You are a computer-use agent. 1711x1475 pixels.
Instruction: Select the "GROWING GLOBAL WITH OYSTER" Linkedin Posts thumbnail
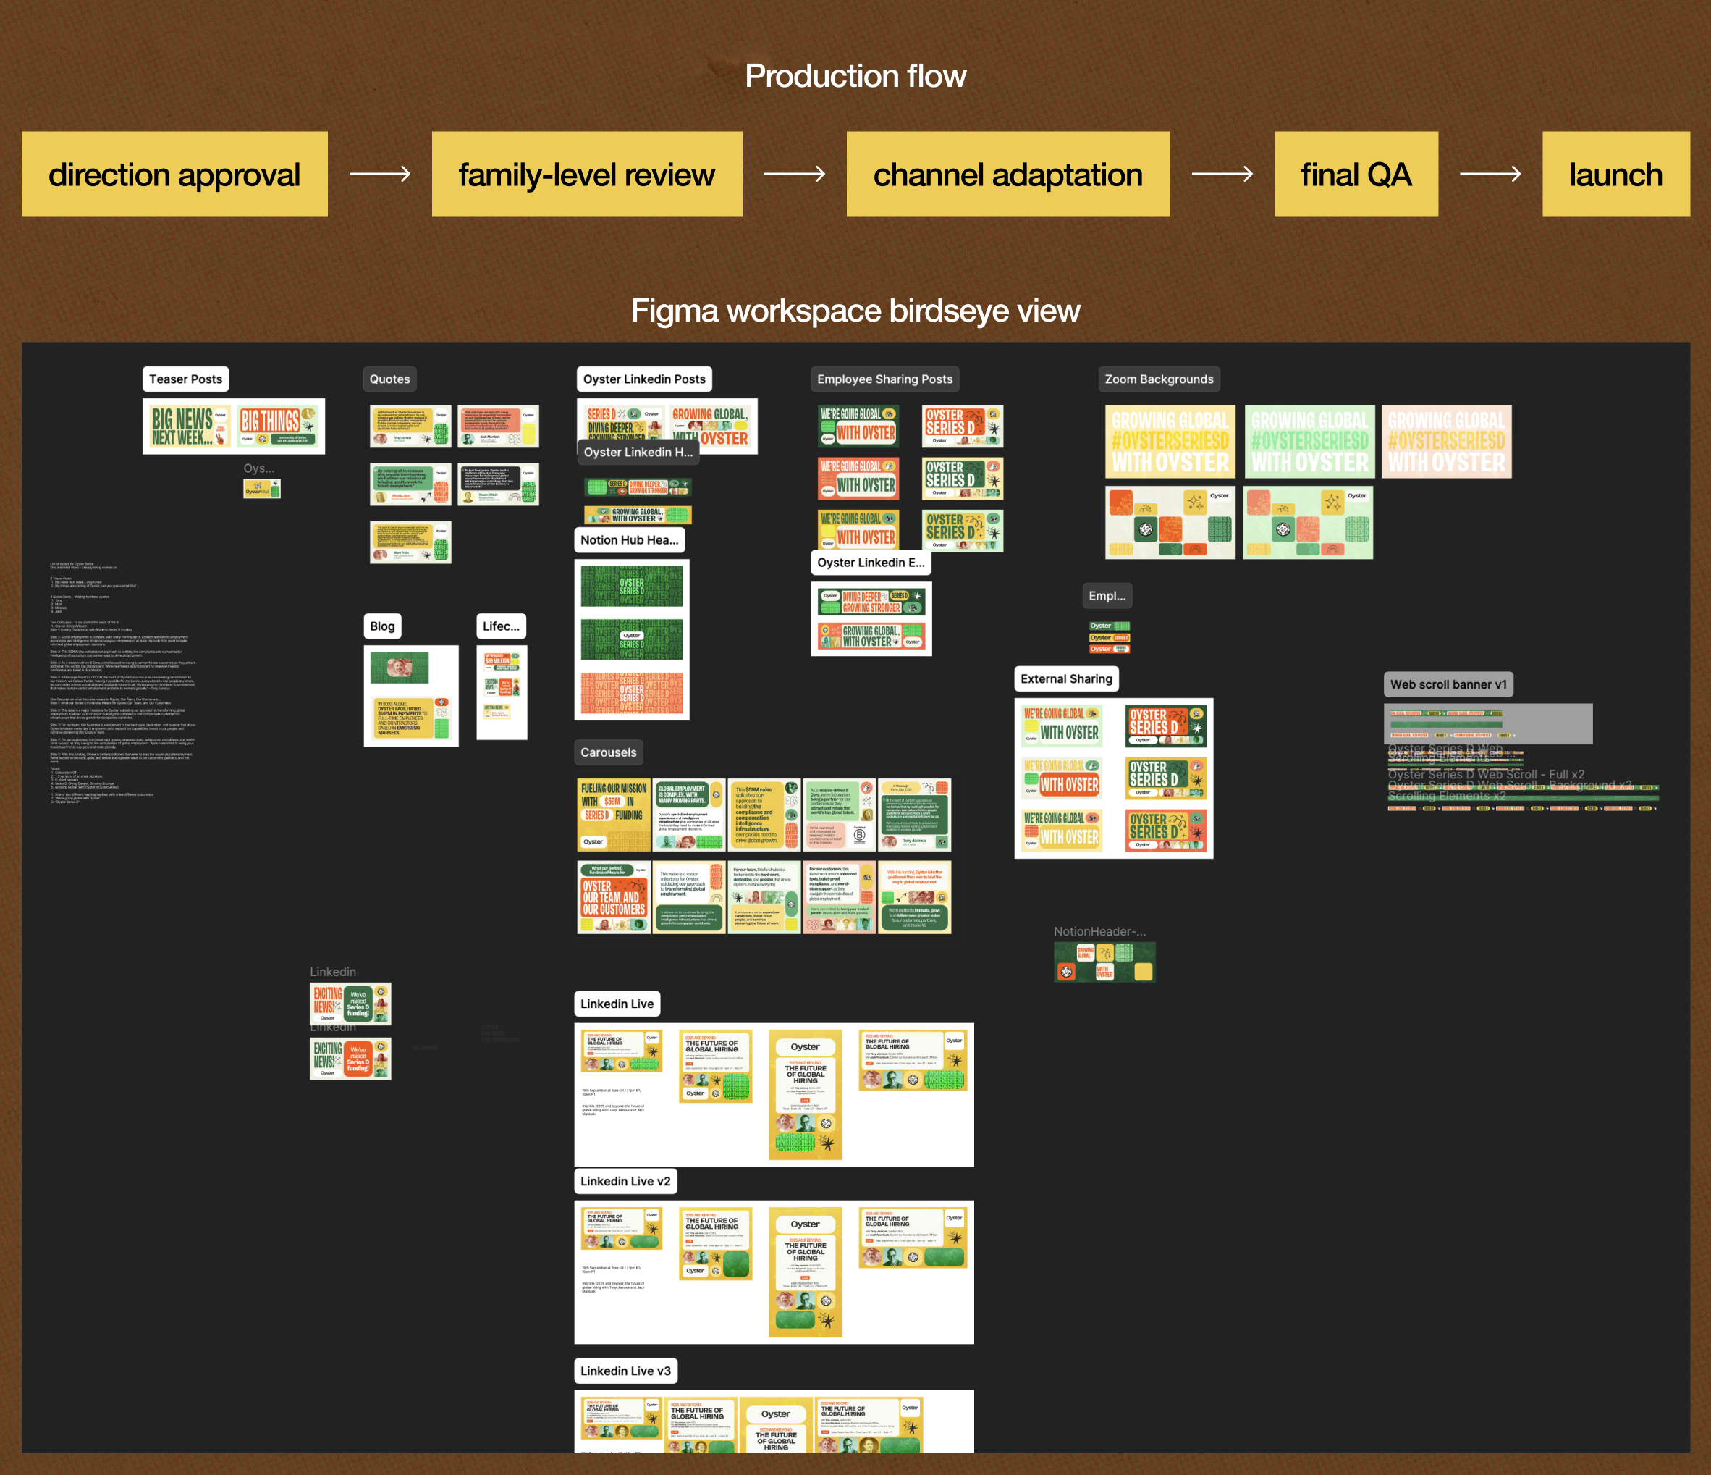tap(710, 426)
